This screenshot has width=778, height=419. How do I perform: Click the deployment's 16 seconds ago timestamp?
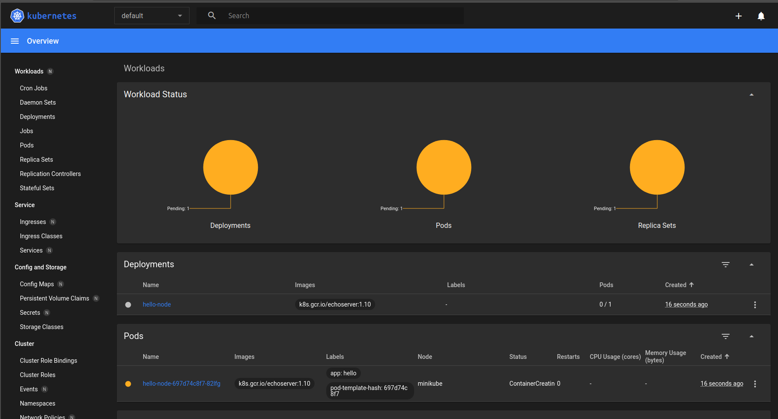(x=686, y=304)
